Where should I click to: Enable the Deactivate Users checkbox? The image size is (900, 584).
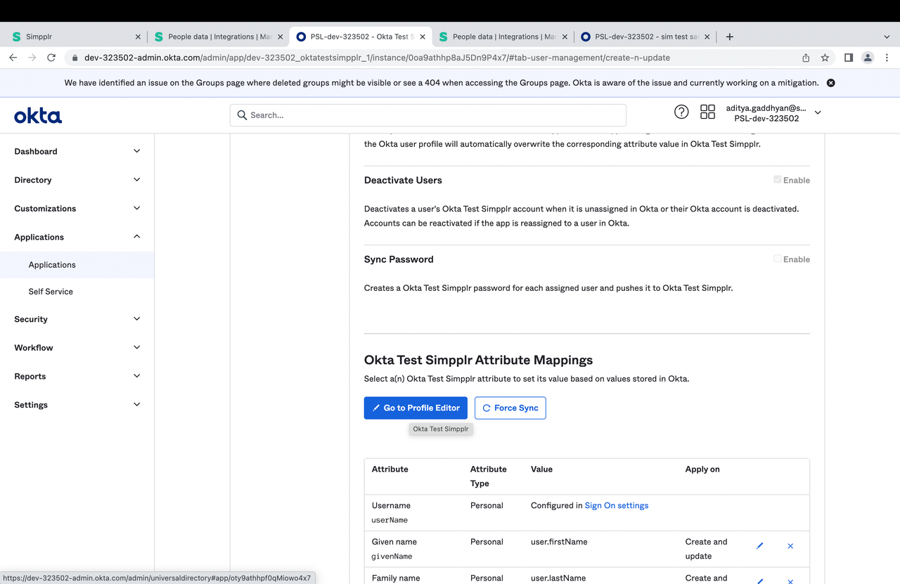point(777,179)
